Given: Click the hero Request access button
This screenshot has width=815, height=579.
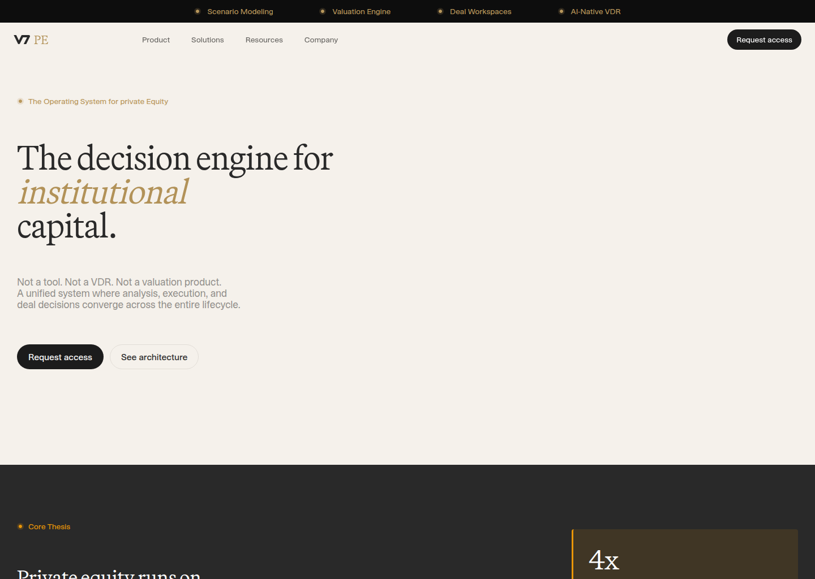Looking at the screenshot, I should coord(60,357).
